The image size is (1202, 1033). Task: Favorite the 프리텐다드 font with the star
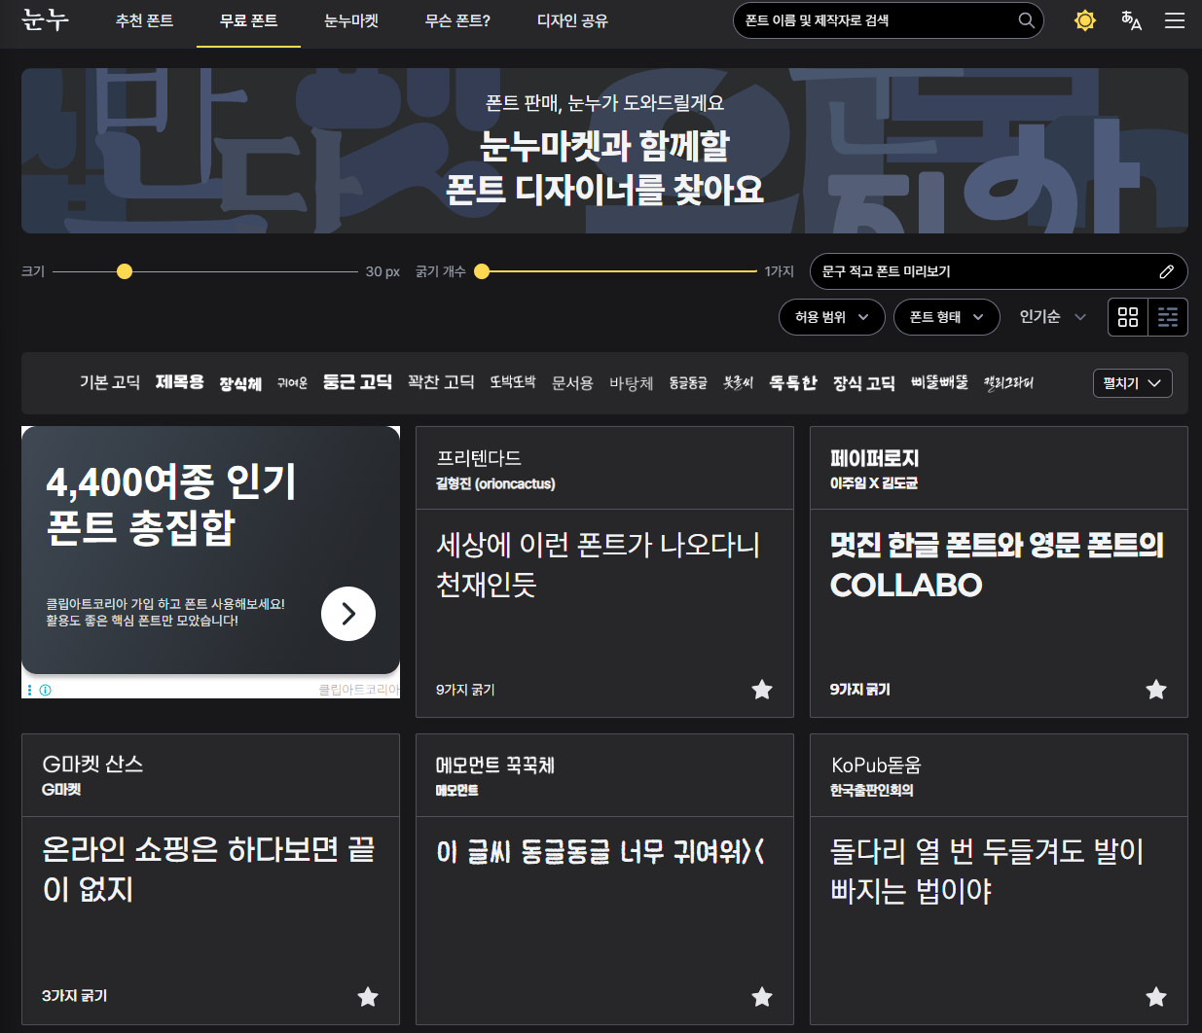[x=762, y=689]
